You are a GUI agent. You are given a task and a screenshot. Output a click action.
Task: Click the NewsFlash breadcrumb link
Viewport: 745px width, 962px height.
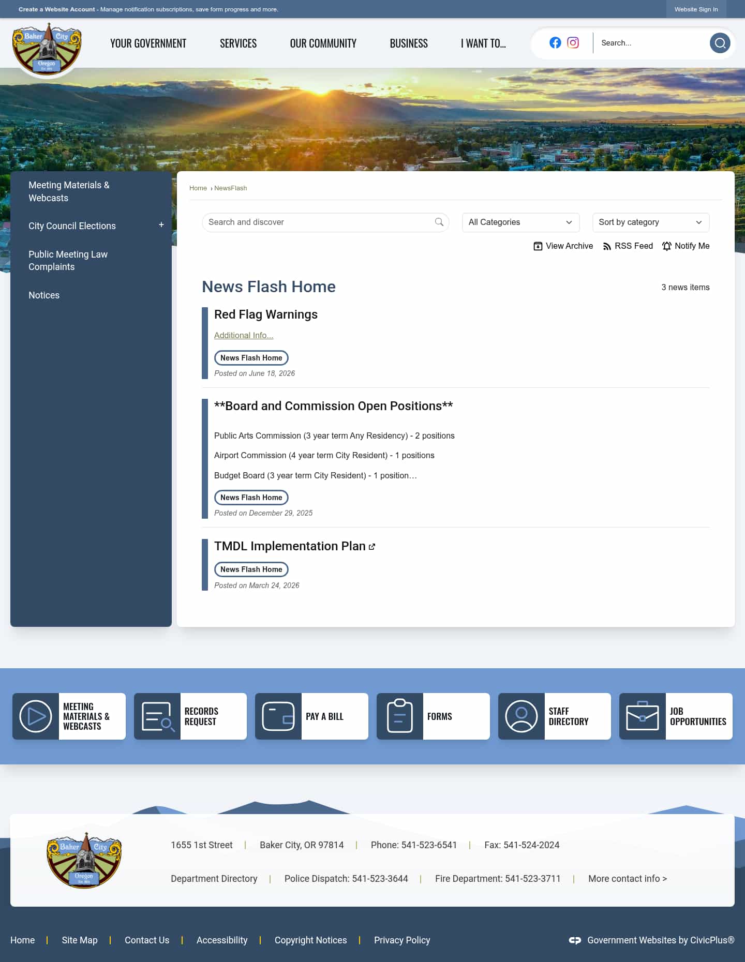point(231,188)
